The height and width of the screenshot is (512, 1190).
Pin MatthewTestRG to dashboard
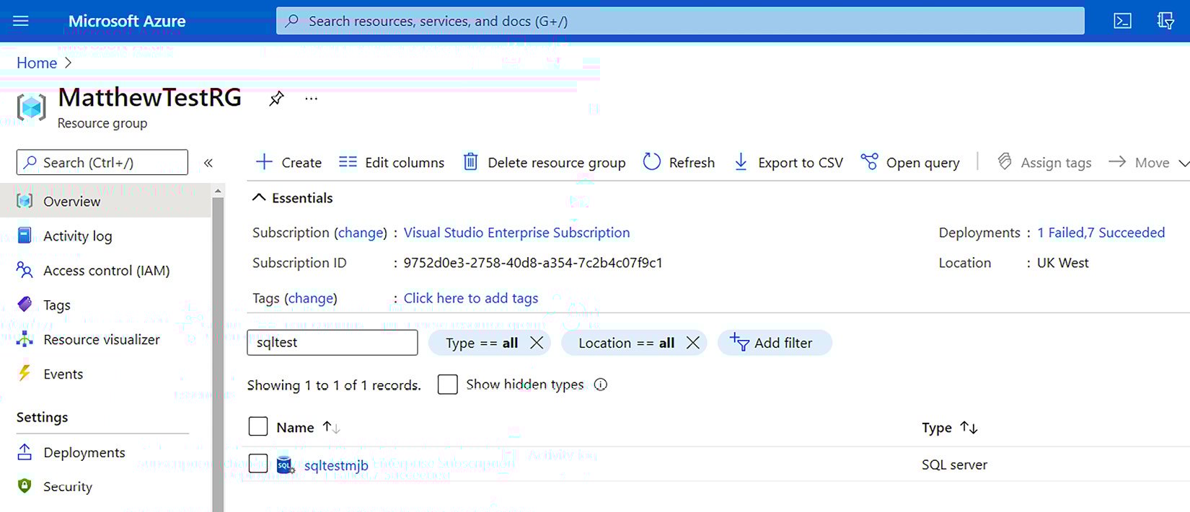click(276, 99)
